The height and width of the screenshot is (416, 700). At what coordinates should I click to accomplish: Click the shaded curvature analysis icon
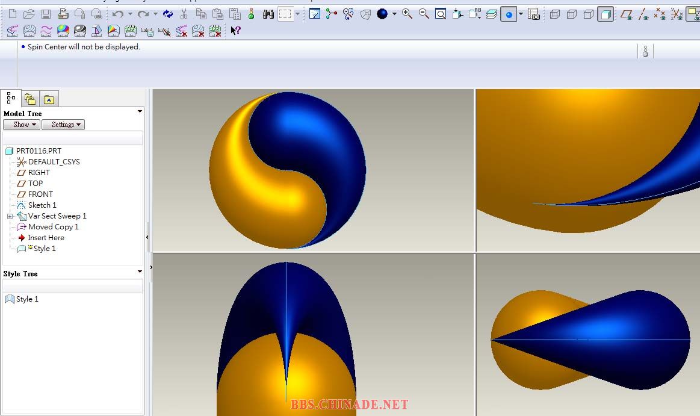[x=63, y=30]
